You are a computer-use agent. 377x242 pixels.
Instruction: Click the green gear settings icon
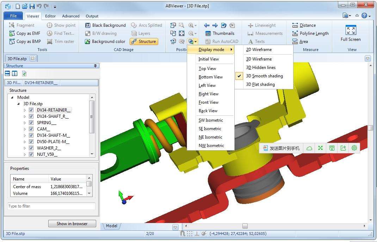[354, 148]
